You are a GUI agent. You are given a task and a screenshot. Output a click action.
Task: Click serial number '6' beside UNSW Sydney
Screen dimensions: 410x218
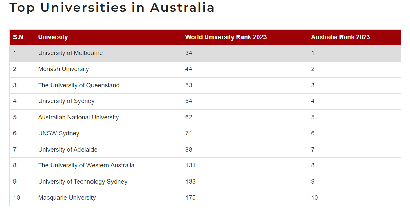pos(15,133)
